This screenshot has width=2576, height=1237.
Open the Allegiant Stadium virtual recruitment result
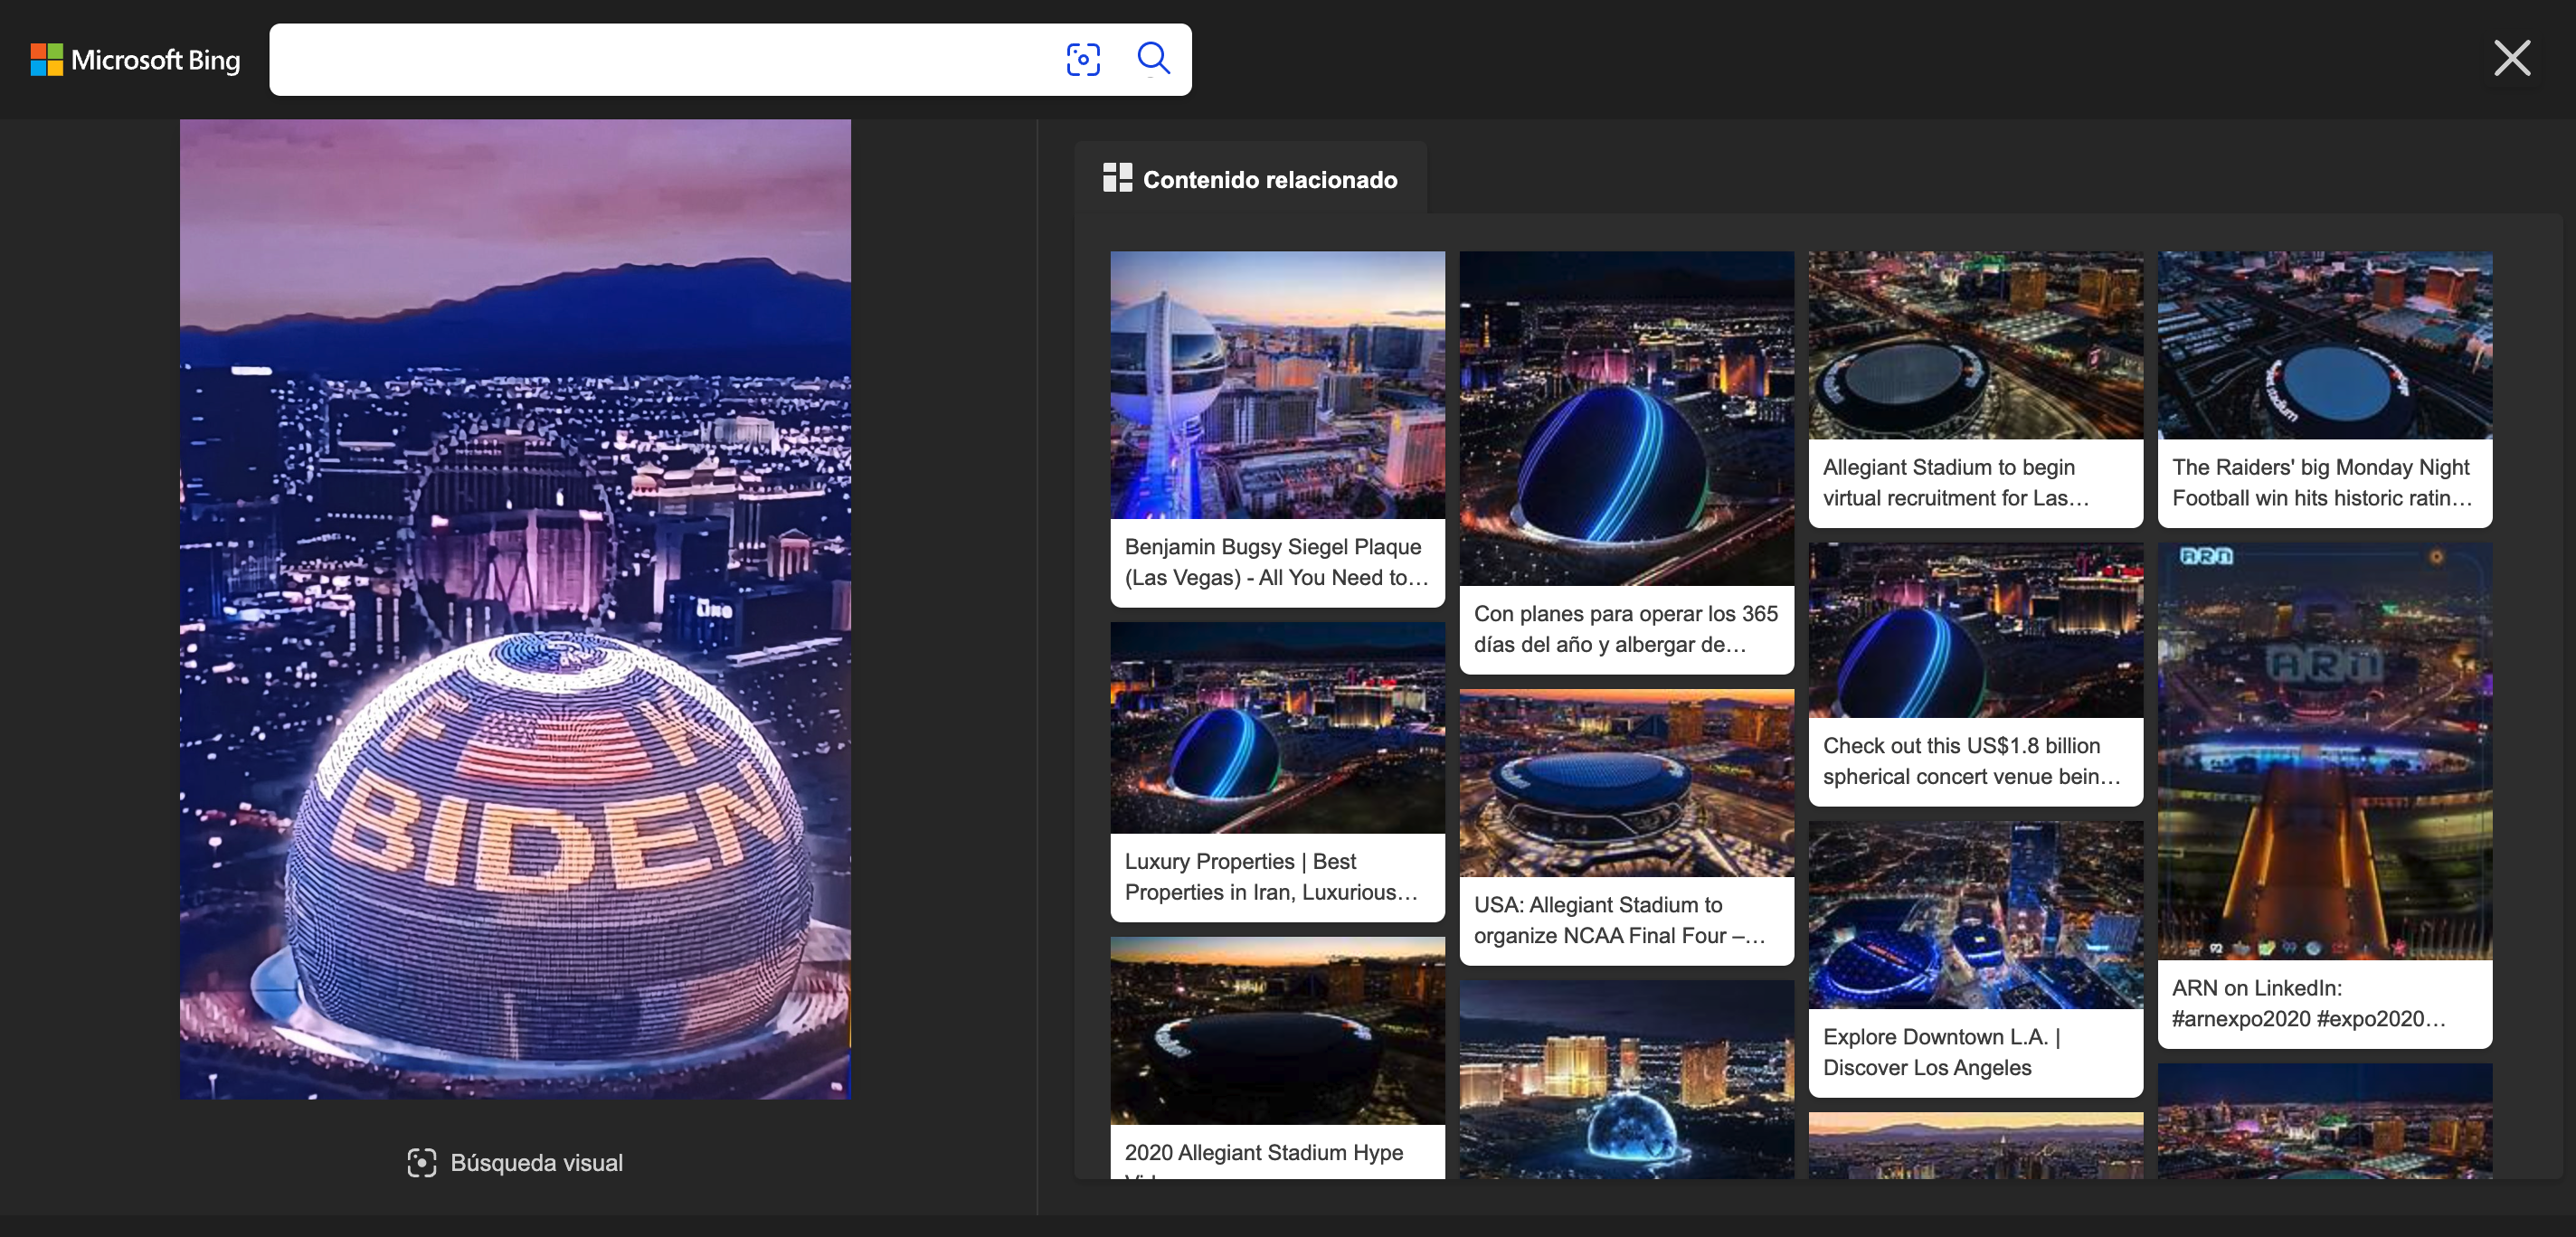[1975, 388]
